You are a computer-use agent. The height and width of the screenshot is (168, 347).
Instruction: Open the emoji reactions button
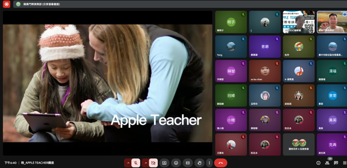(x=176, y=163)
